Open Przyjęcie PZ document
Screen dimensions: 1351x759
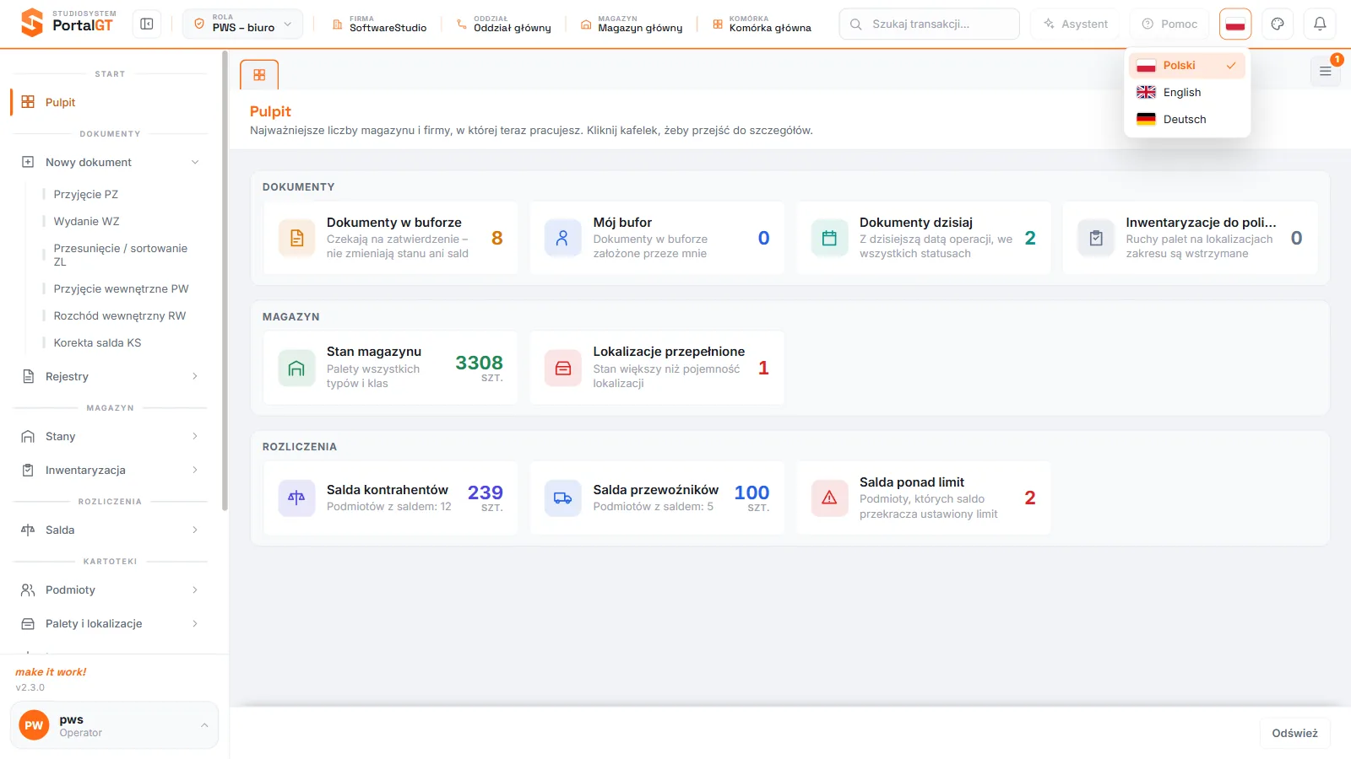(86, 194)
